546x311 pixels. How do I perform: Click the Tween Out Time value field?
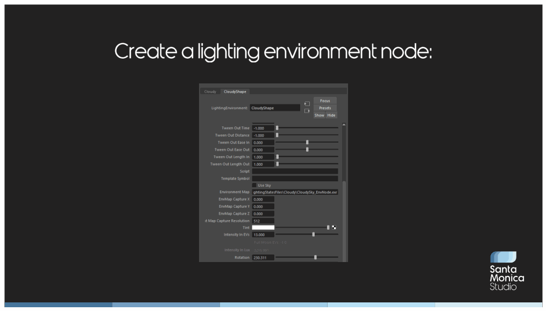(x=263, y=128)
